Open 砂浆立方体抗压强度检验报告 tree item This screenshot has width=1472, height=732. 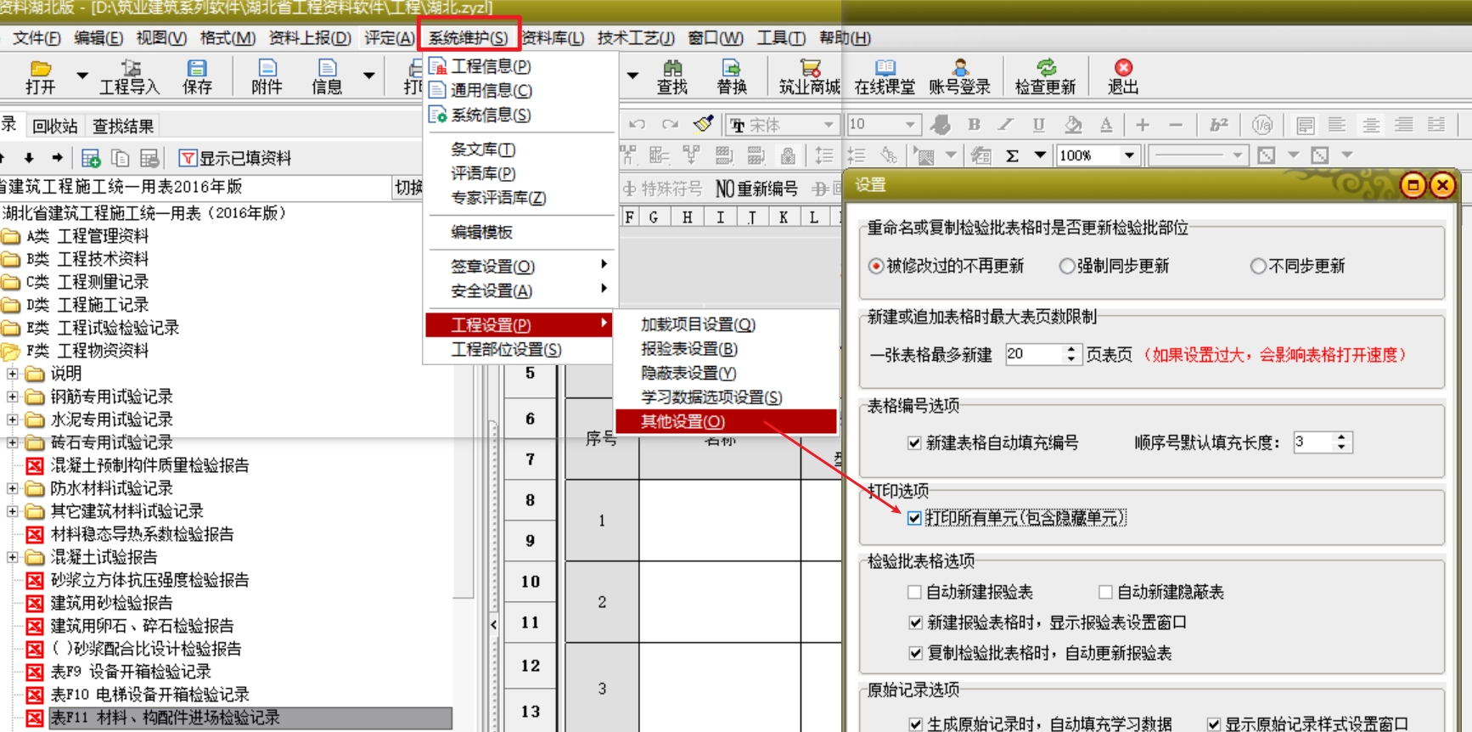[x=149, y=580]
